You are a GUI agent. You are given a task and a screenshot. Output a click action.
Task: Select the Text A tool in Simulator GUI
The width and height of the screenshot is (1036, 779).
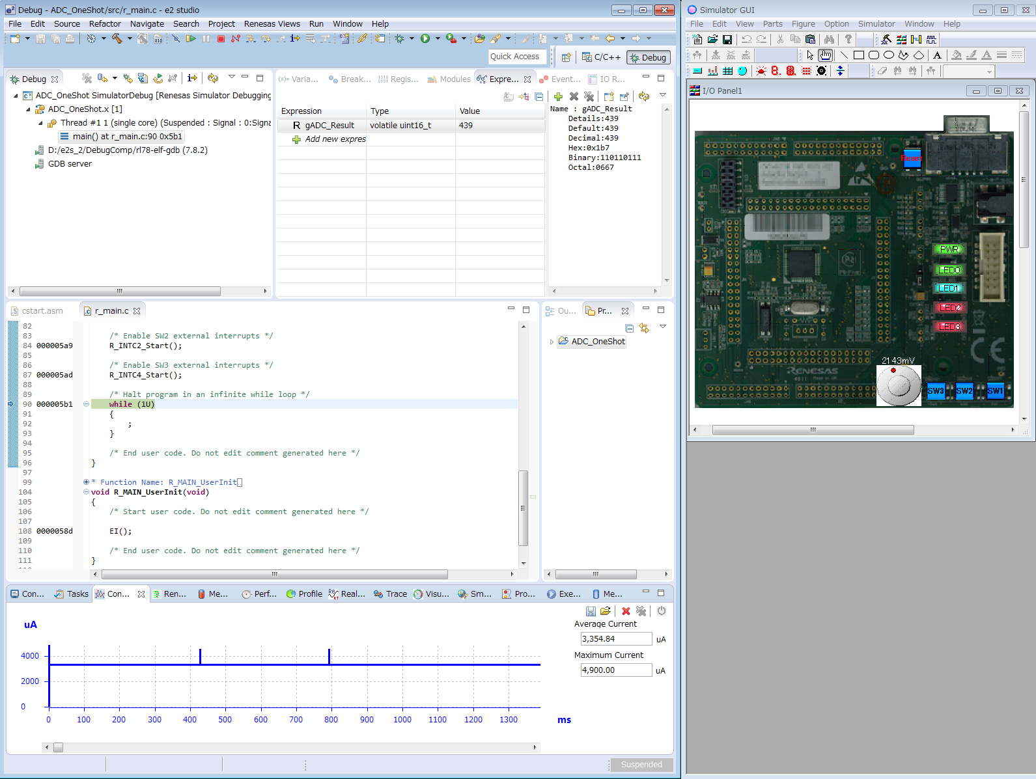(937, 55)
